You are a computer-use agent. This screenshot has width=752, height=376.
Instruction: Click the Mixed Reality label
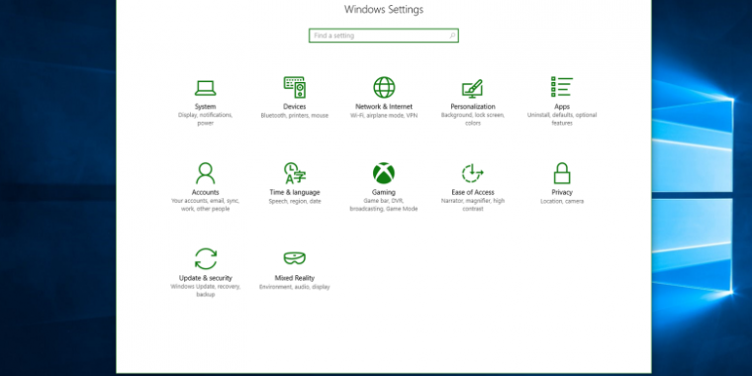click(x=295, y=278)
